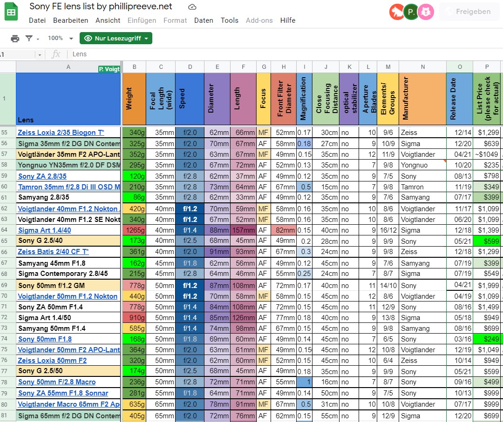Screen dimensions: 503x422
Task: Click the Front Filter Diameter header cell
Action: point(284,99)
